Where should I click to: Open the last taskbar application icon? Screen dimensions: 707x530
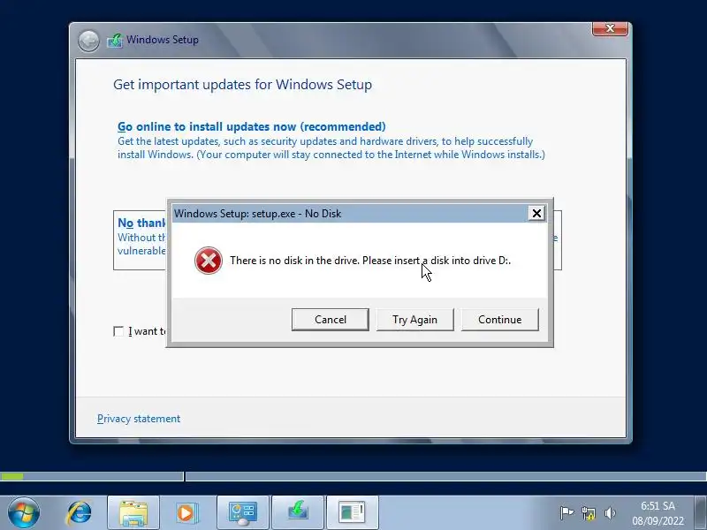point(352,513)
